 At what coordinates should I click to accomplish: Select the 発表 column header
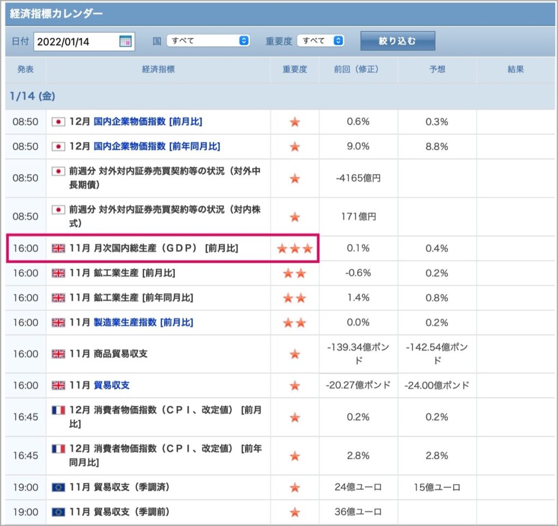pyautogui.click(x=26, y=69)
